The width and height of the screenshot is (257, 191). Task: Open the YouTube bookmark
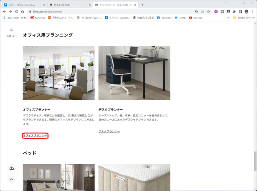(x=196, y=18)
